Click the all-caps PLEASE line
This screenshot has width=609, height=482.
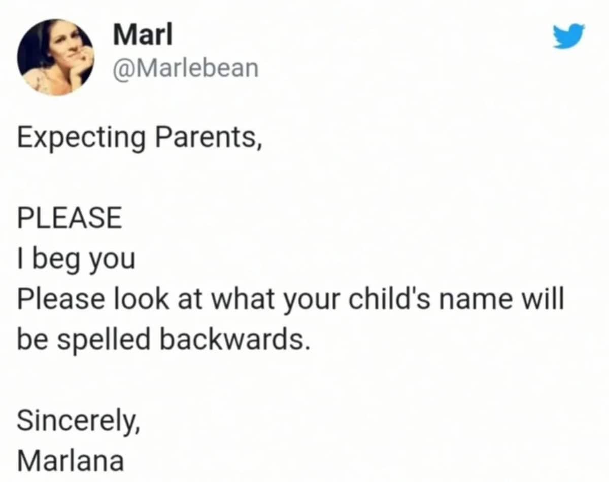[70, 219]
